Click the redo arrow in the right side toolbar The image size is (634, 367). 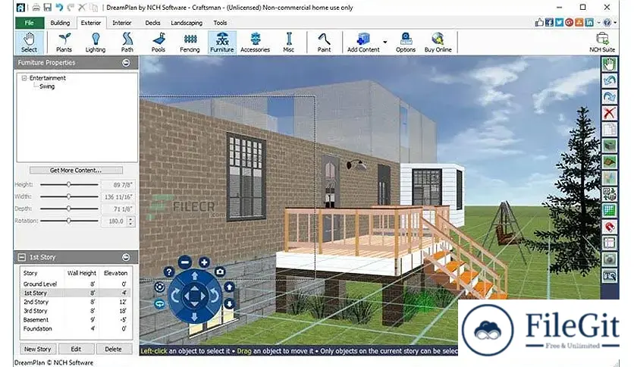pos(609,97)
